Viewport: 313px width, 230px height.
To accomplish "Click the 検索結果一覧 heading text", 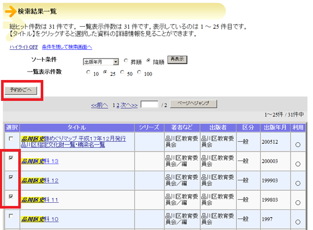I will tap(38, 11).
